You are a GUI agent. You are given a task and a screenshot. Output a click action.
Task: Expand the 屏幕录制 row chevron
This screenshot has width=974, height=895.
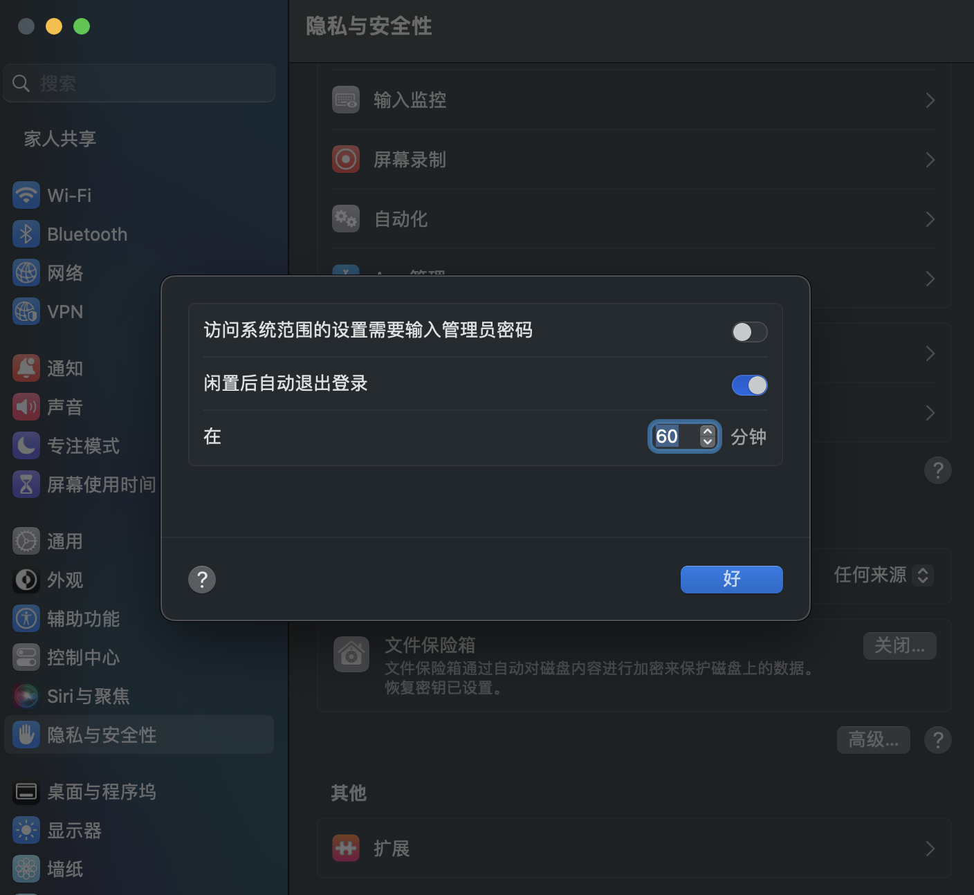point(930,160)
